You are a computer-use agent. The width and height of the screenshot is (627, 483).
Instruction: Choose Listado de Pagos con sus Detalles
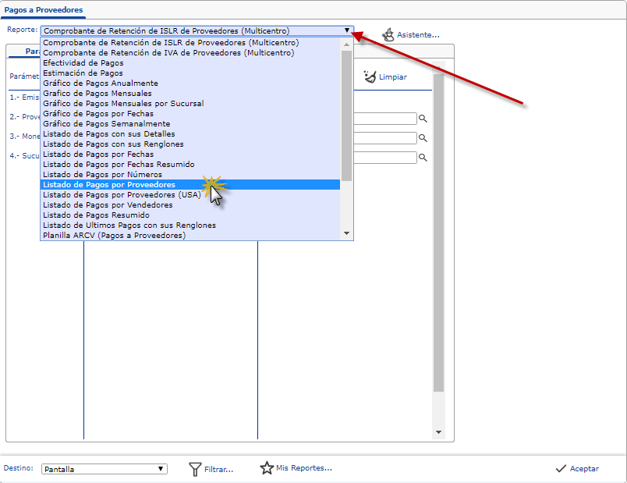click(x=191, y=133)
